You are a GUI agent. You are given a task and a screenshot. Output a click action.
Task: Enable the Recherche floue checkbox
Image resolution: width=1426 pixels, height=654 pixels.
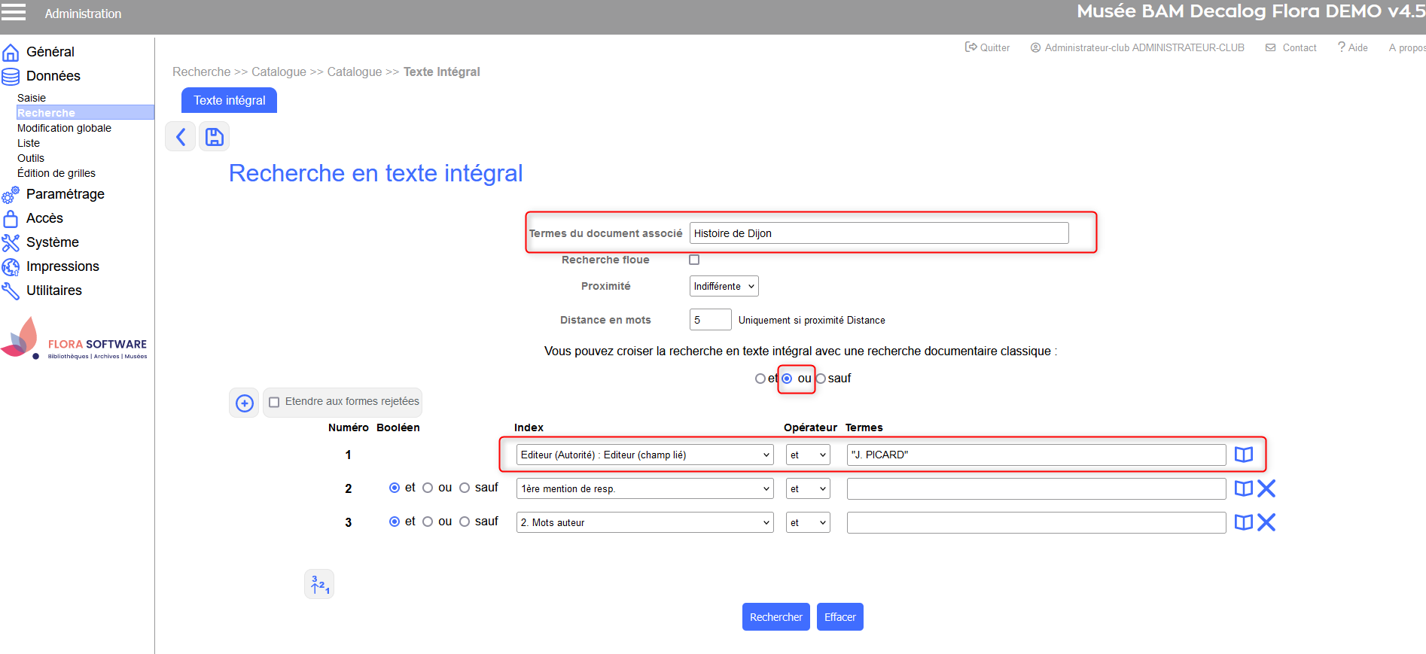point(694,260)
